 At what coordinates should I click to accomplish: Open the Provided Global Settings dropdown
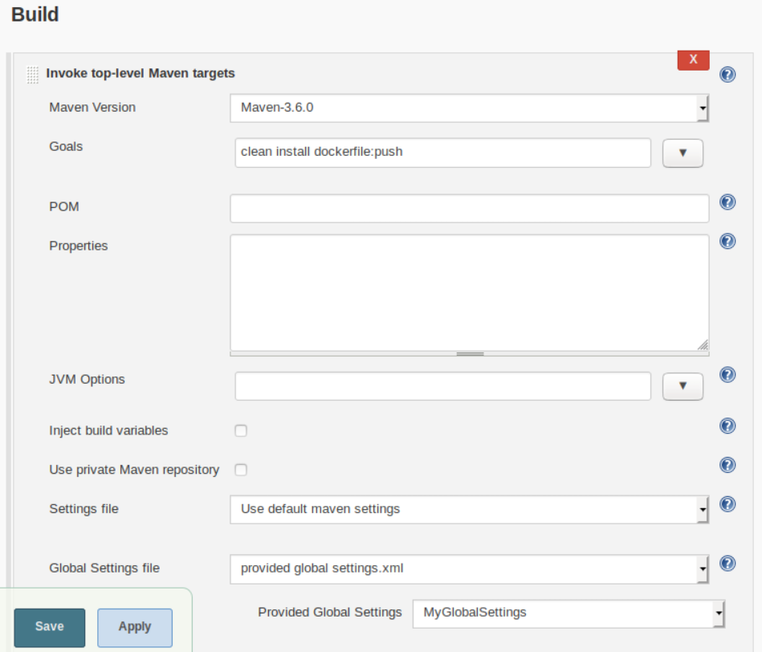718,612
